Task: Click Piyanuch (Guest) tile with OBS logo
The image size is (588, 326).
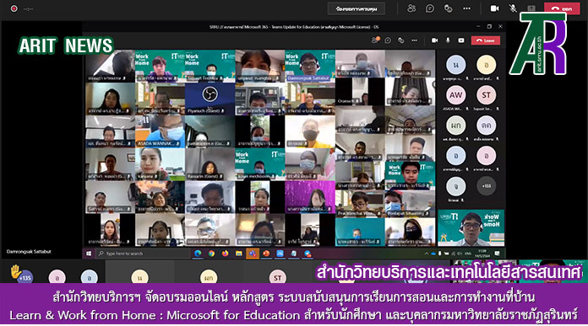Action: (x=210, y=99)
